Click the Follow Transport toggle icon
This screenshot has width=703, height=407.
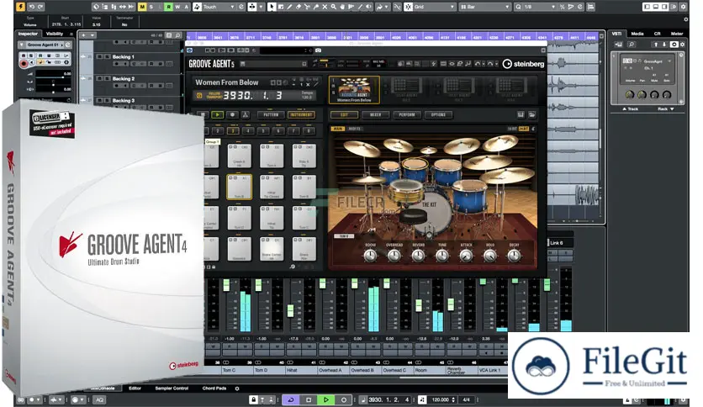(199, 95)
